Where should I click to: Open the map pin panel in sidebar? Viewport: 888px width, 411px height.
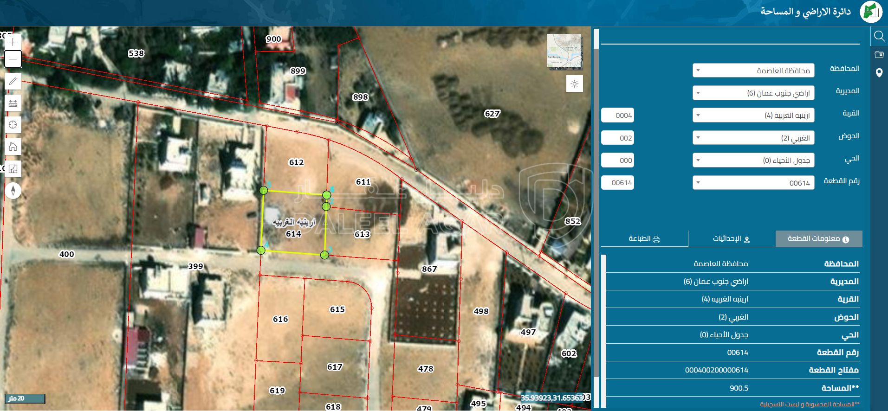[x=879, y=73]
